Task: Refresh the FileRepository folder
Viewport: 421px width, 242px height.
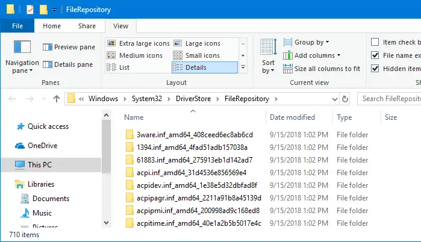Action: (345, 99)
